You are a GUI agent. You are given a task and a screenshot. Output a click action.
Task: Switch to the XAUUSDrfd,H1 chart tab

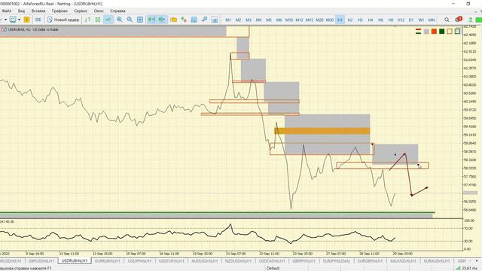[403, 261]
